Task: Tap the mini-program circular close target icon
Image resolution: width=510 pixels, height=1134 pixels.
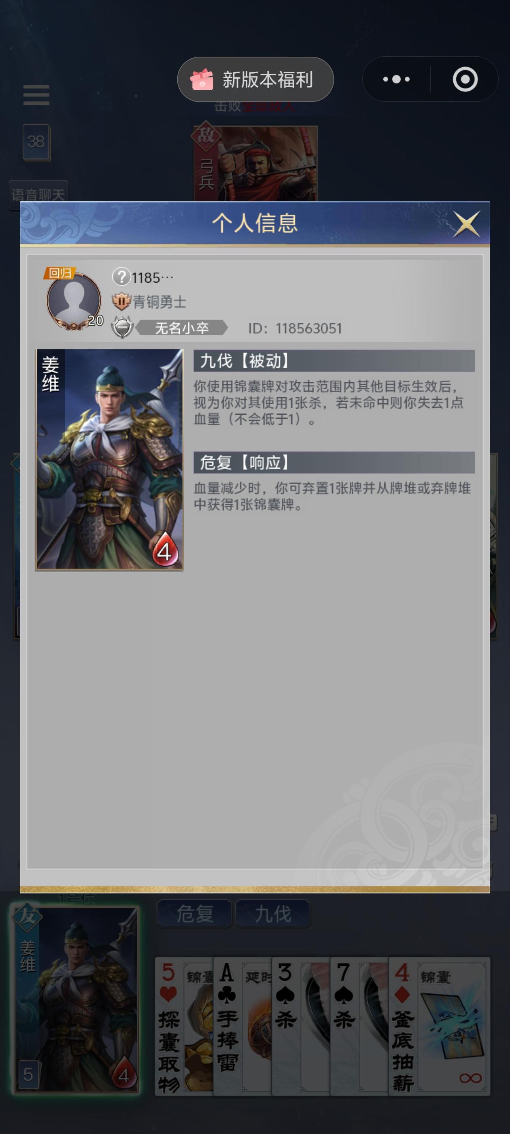Action: 465,79
